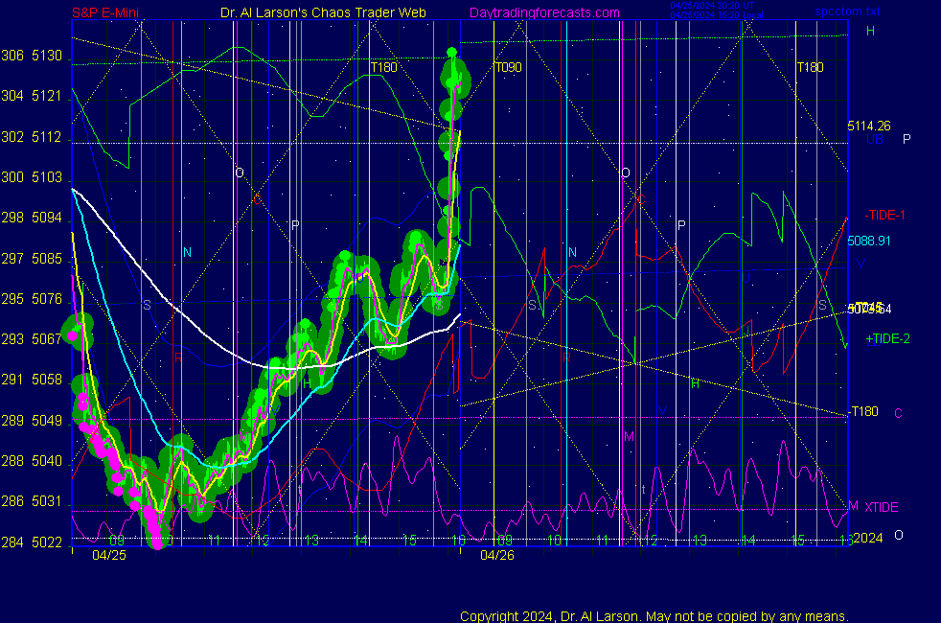Click the T180 label in the 04/26 session
The image size is (941, 623).
point(810,67)
